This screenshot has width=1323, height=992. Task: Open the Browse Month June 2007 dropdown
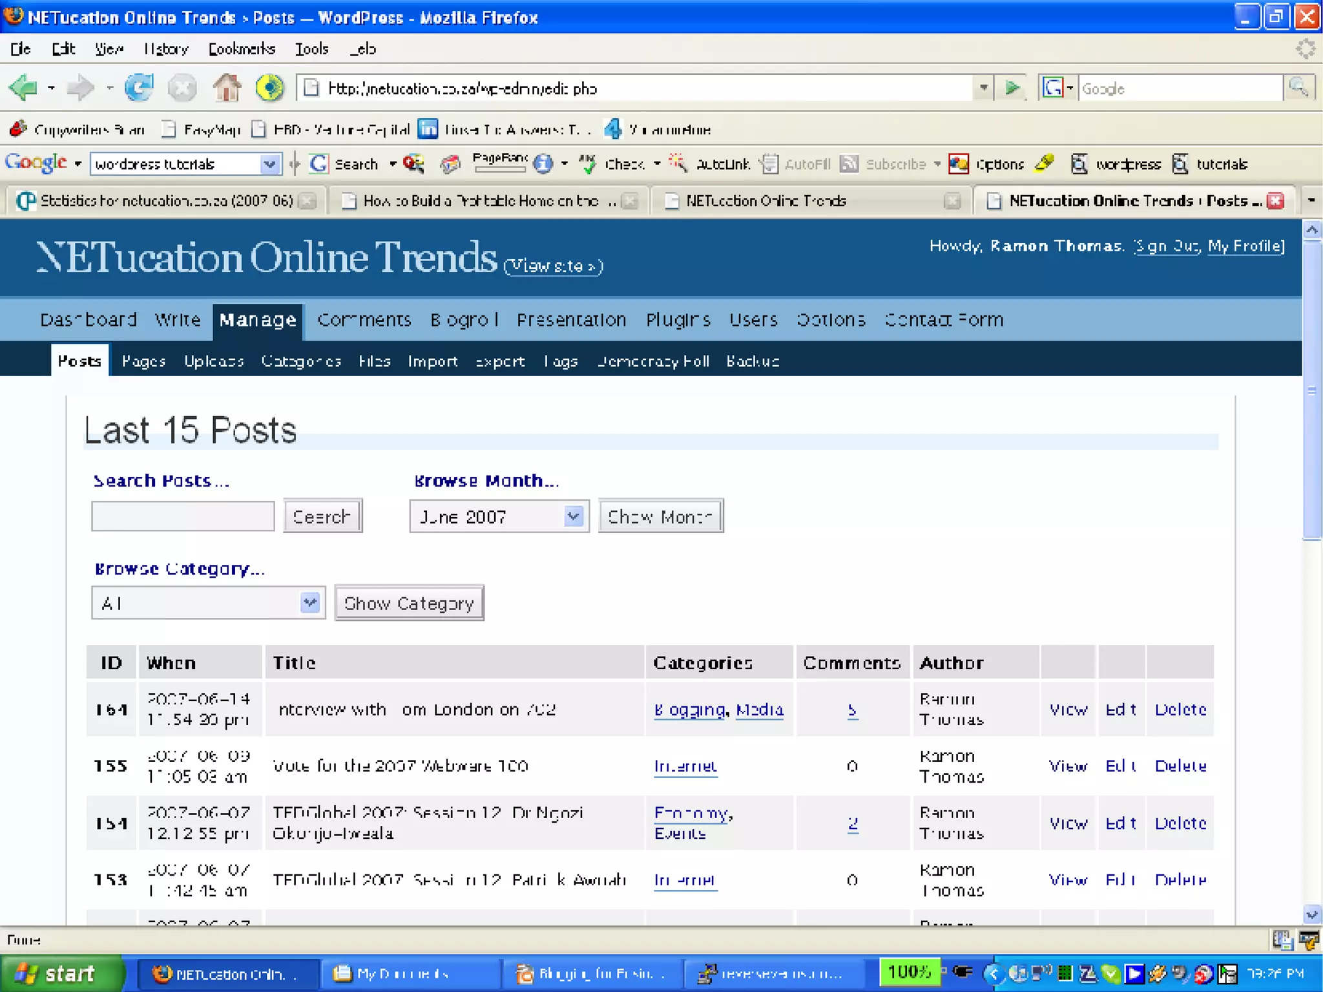[573, 516]
